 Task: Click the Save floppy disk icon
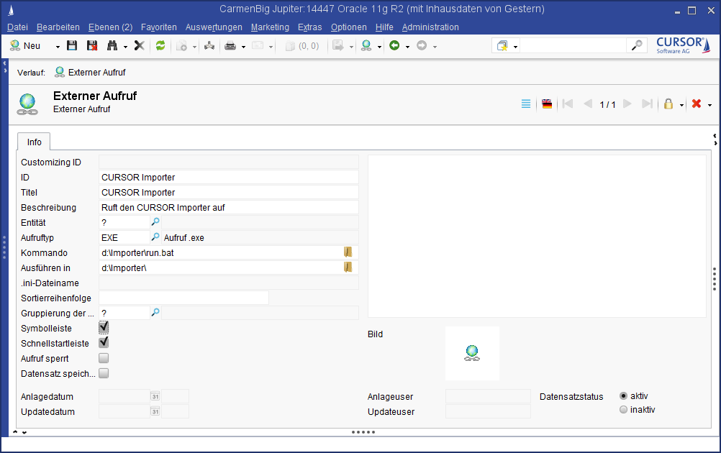pos(72,46)
